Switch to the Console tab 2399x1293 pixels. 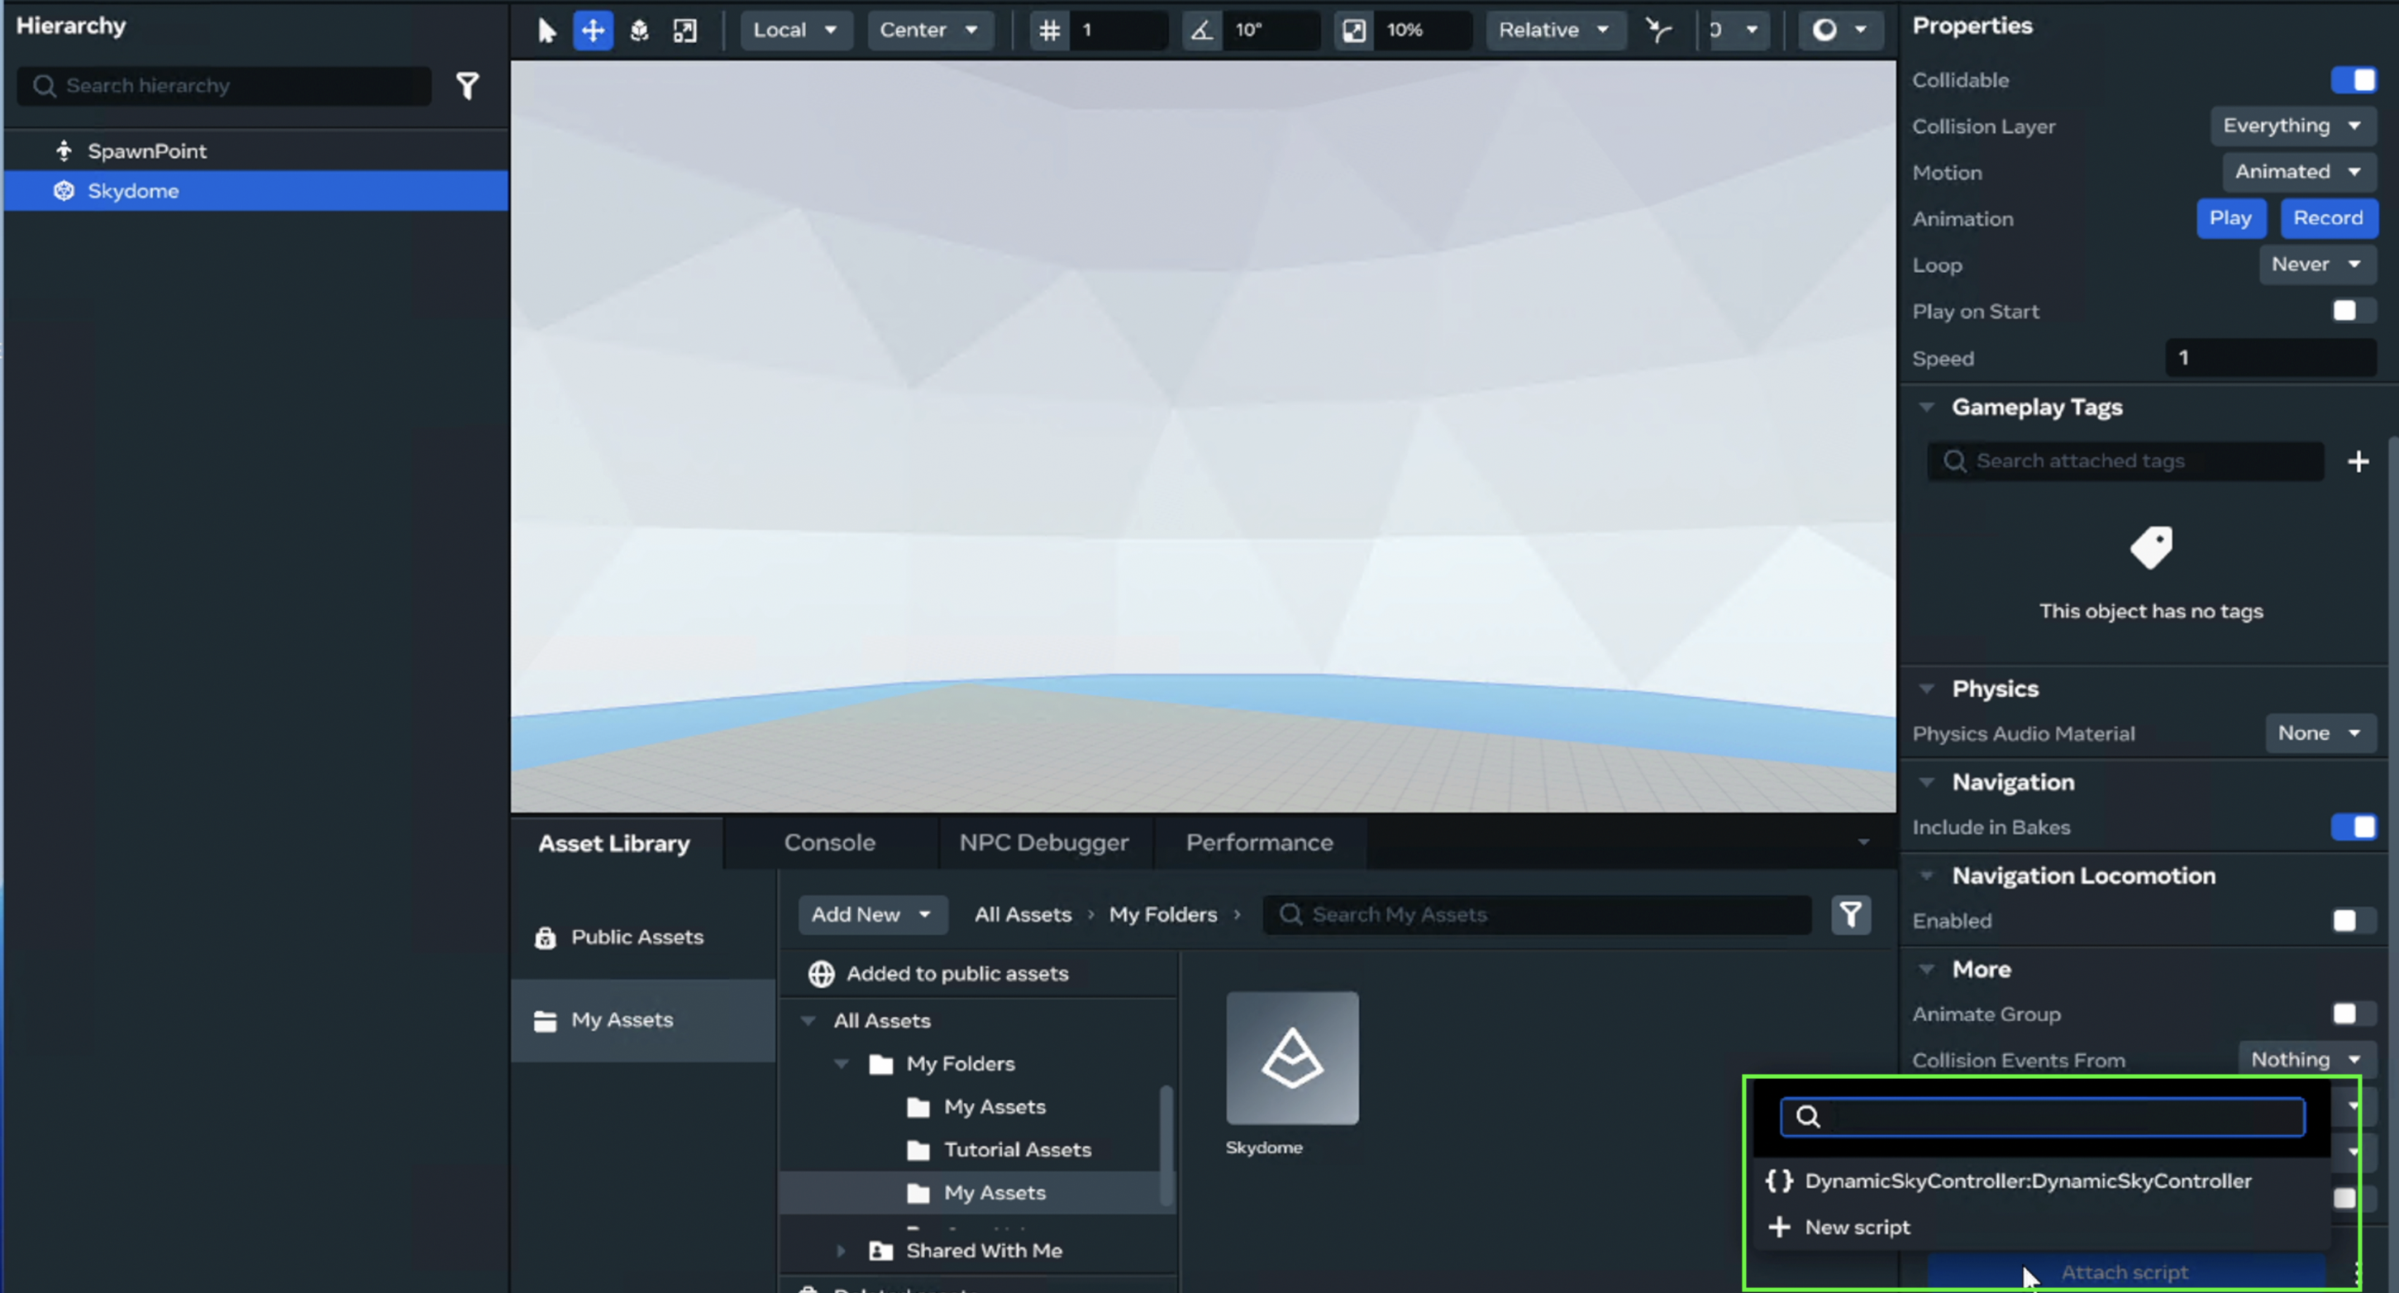click(x=829, y=843)
